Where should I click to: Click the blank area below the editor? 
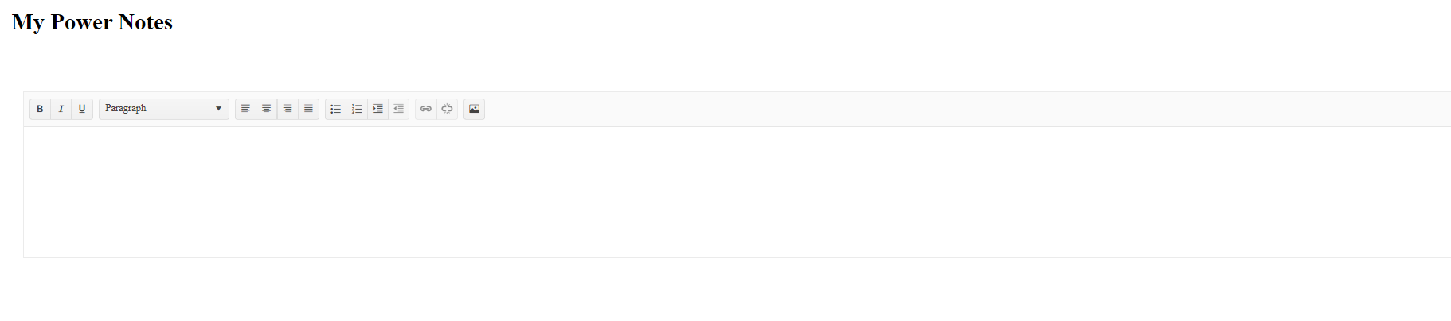click(x=725, y=290)
